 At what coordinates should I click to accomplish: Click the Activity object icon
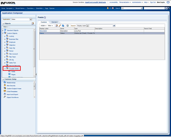tap(7, 36)
